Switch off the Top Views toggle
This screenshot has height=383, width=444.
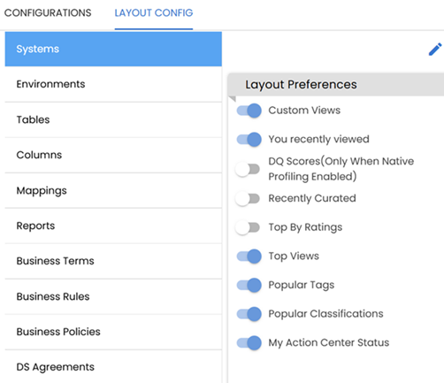click(249, 257)
